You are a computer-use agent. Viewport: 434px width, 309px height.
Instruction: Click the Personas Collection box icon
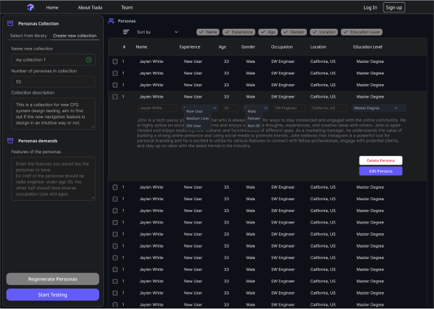click(10, 23)
